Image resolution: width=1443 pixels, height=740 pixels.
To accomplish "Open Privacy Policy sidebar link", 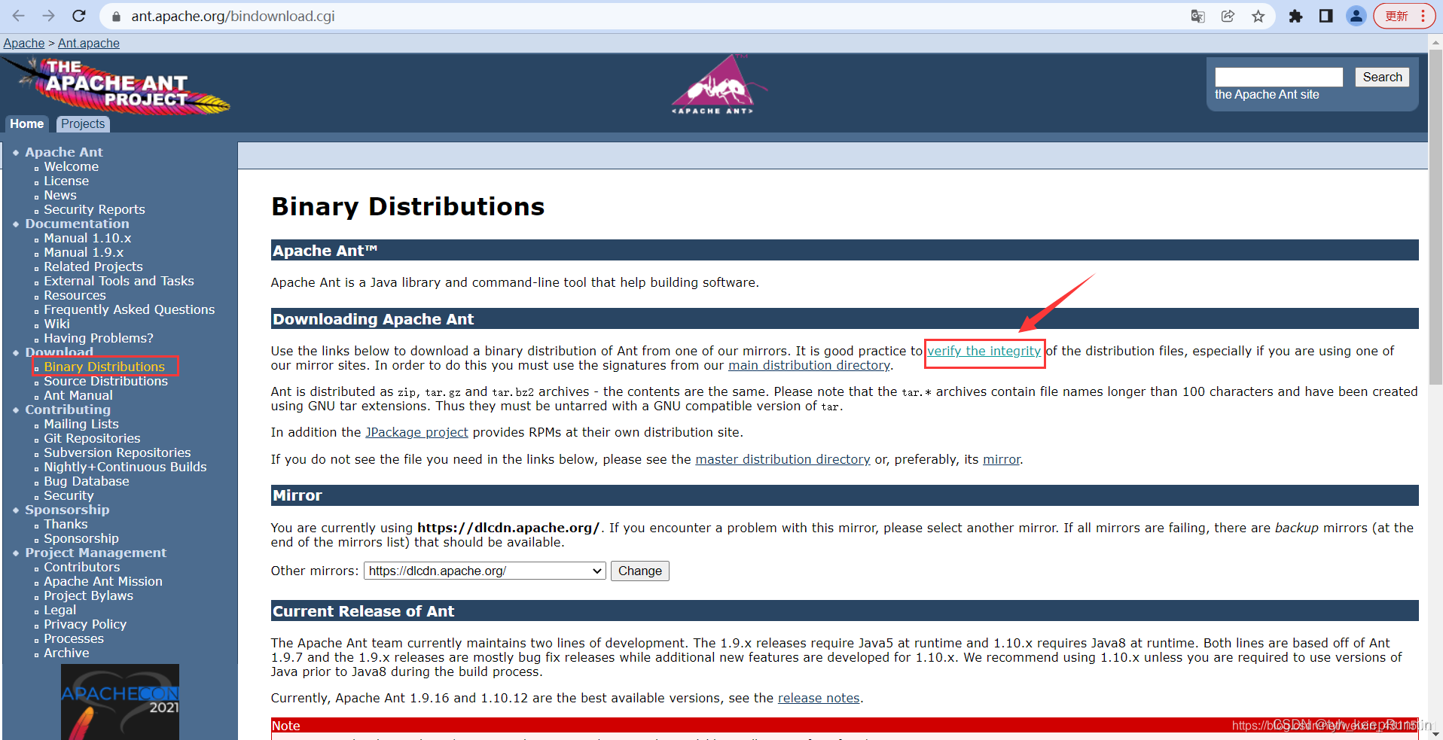I will pos(85,624).
